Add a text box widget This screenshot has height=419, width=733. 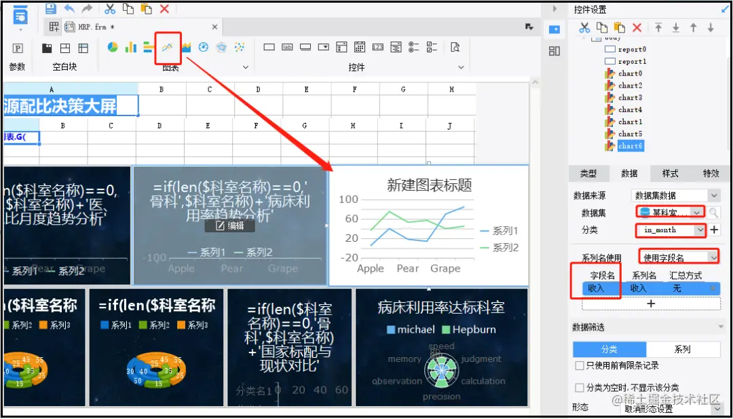[269, 47]
